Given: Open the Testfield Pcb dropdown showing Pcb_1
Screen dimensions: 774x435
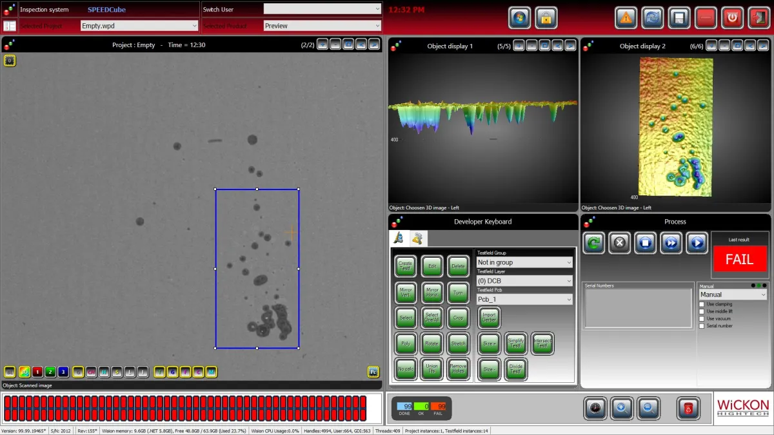Looking at the screenshot, I should pos(524,300).
